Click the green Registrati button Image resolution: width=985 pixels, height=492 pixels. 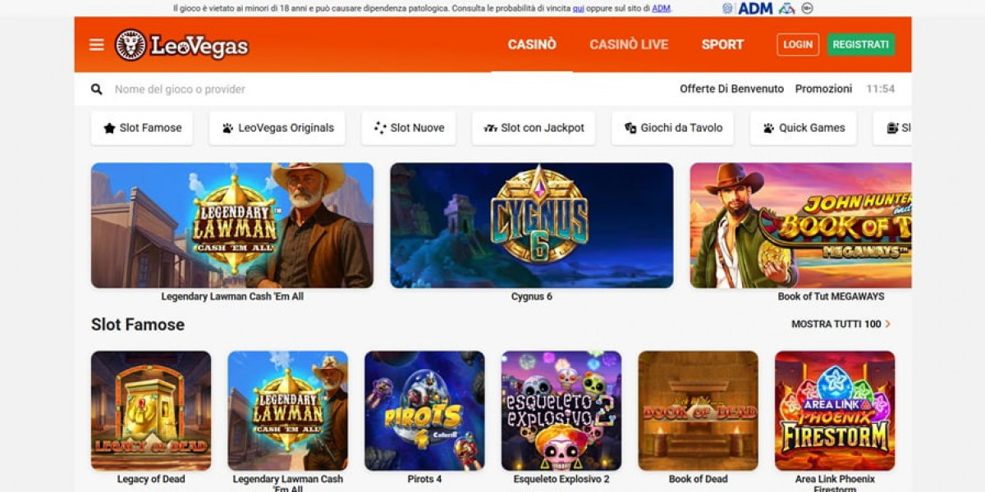[861, 44]
